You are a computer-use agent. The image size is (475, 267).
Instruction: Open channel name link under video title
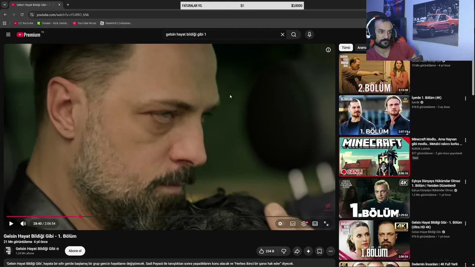[x=35, y=249]
